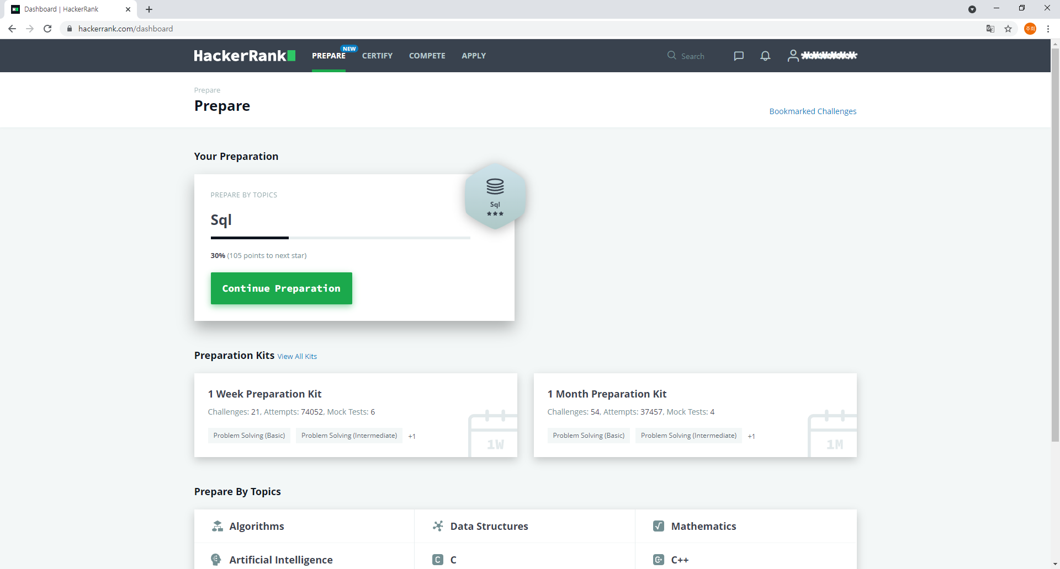The height and width of the screenshot is (569, 1060).
Task: Click +1 tag in 1 Week kit
Action: [x=412, y=436]
